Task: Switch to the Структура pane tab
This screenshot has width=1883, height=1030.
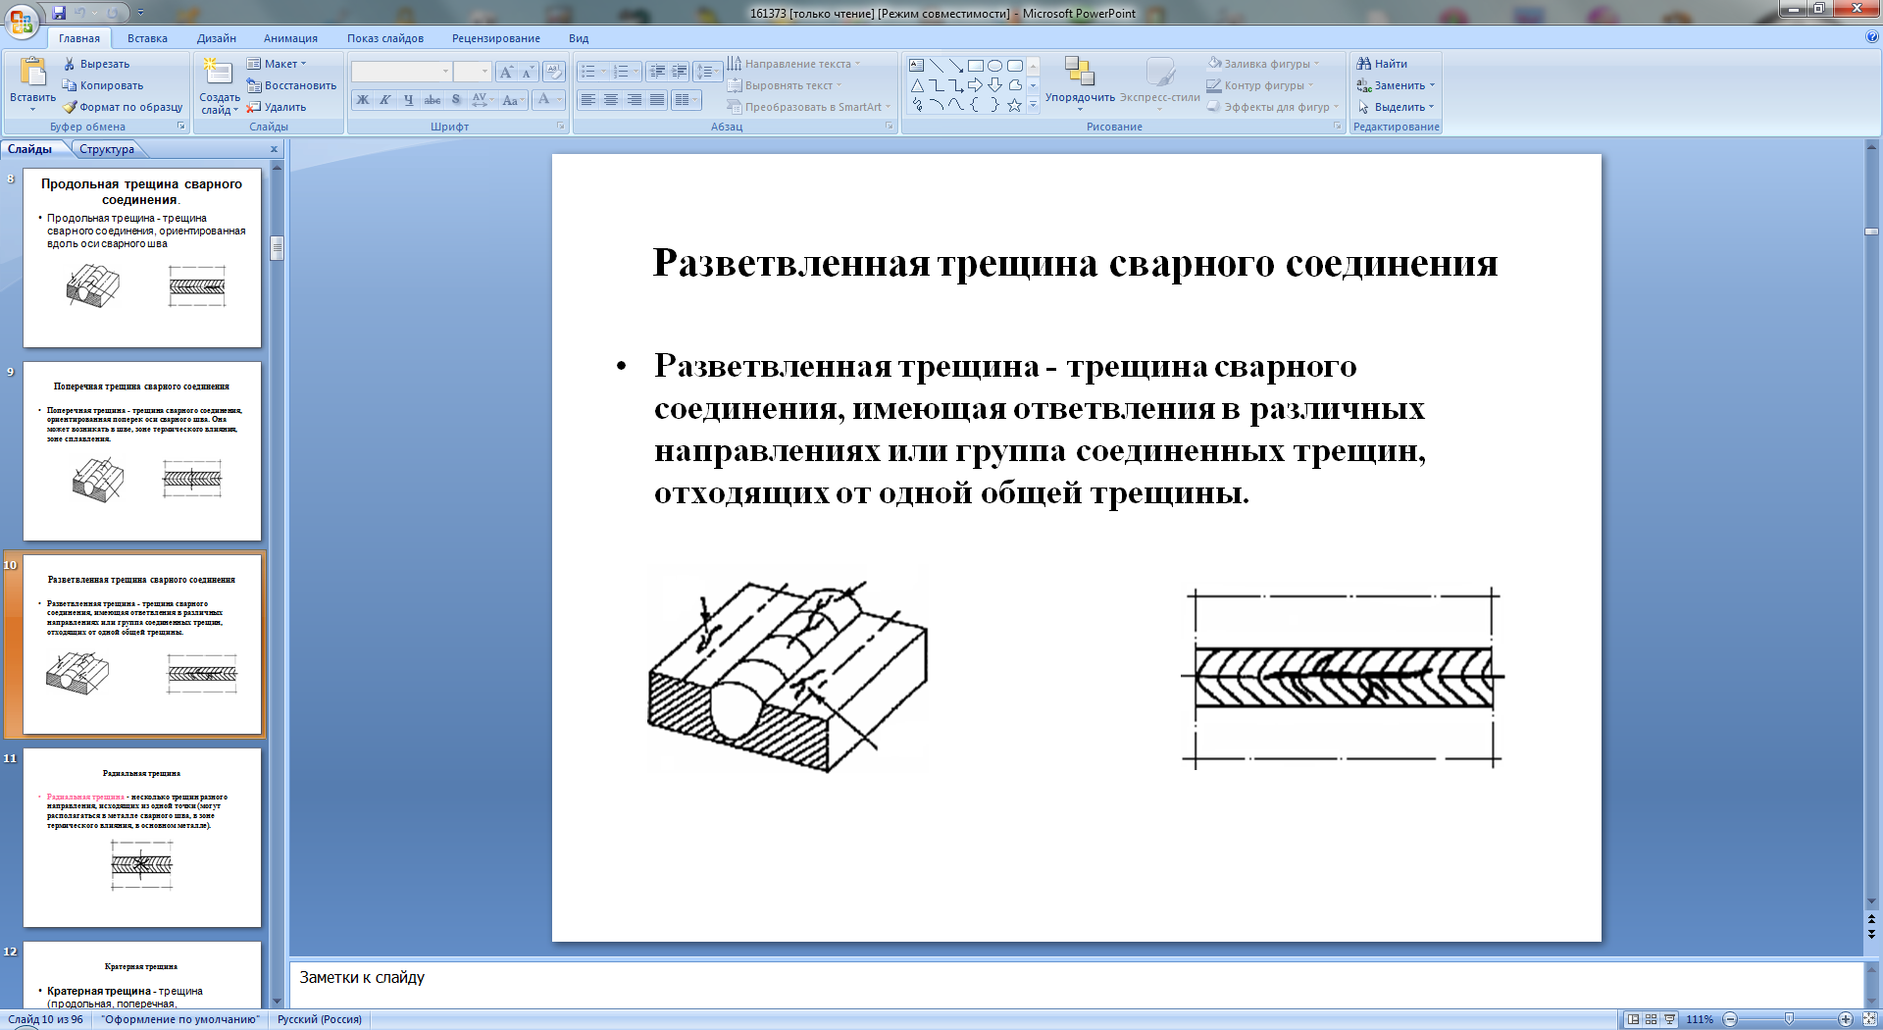Action: point(107,149)
